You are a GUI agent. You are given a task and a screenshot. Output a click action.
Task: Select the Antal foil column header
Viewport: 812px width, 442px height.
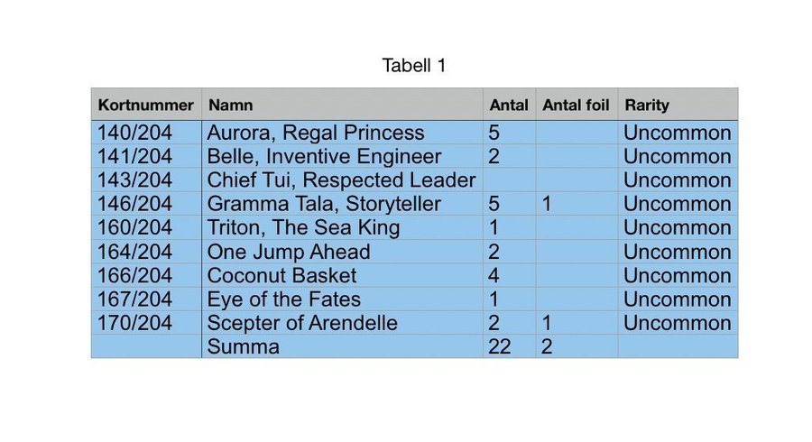click(x=577, y=105)
